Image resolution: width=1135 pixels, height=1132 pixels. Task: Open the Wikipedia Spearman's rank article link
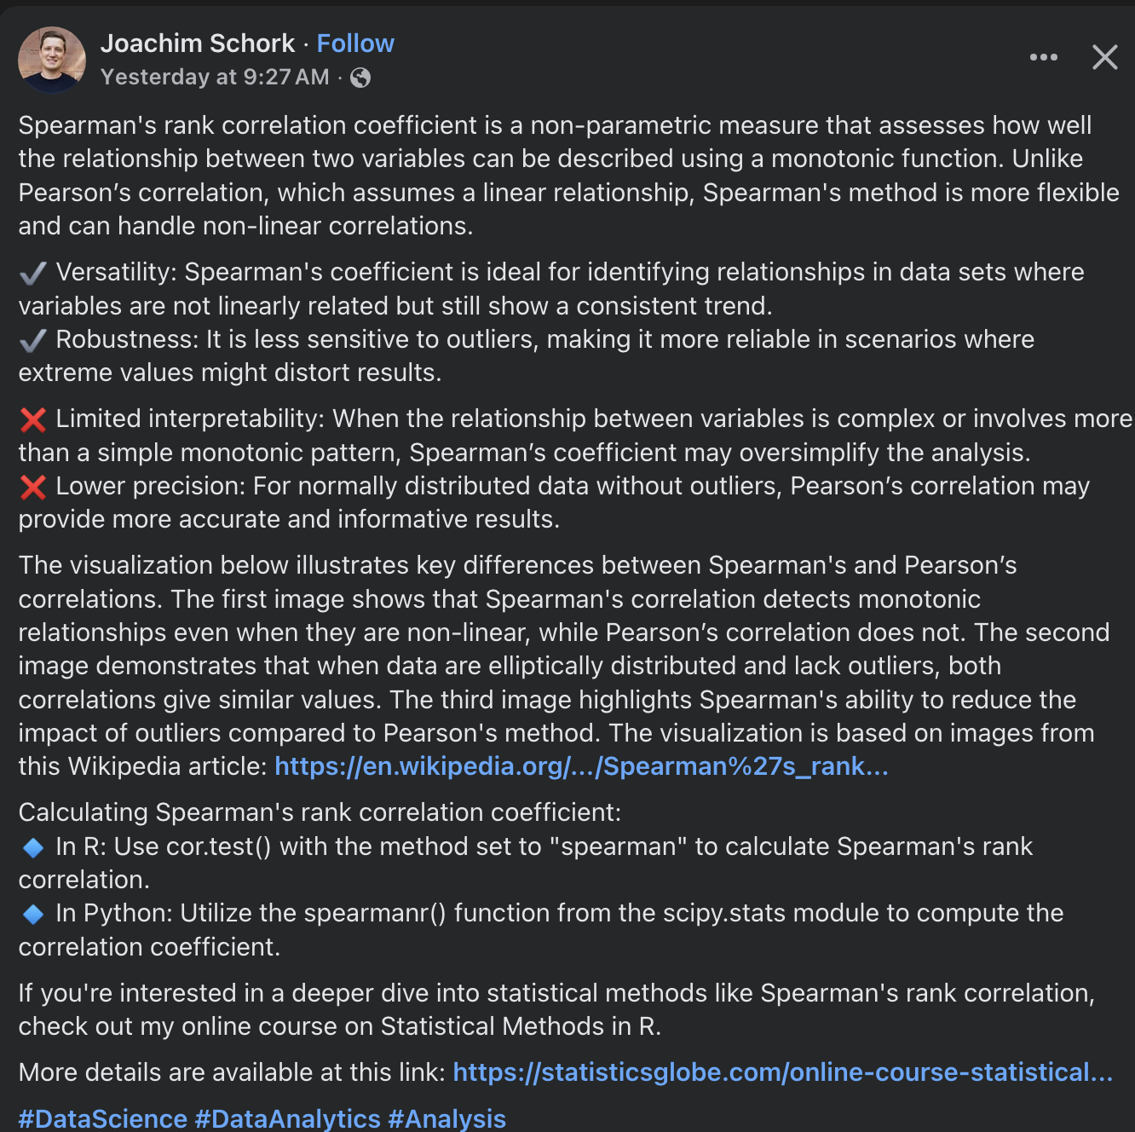581,766
